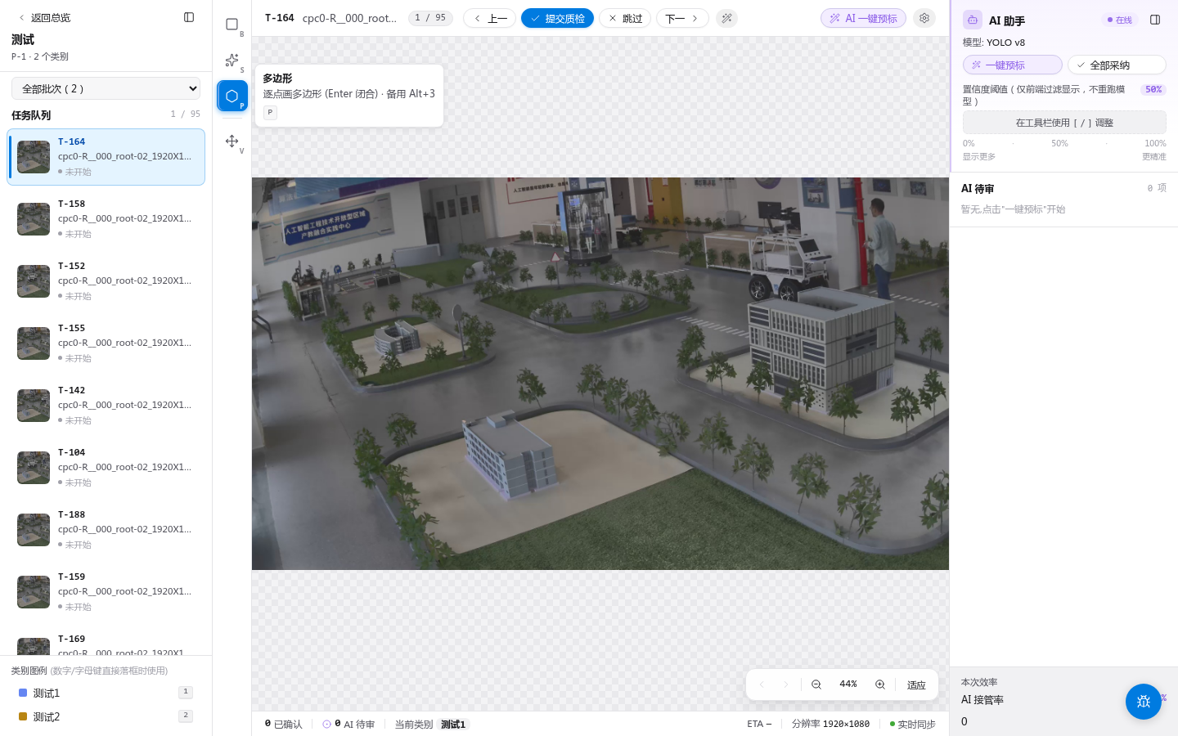The image size is (1178, 736).
Task: Select the move/pan tool
Action: tap(232, 141)
